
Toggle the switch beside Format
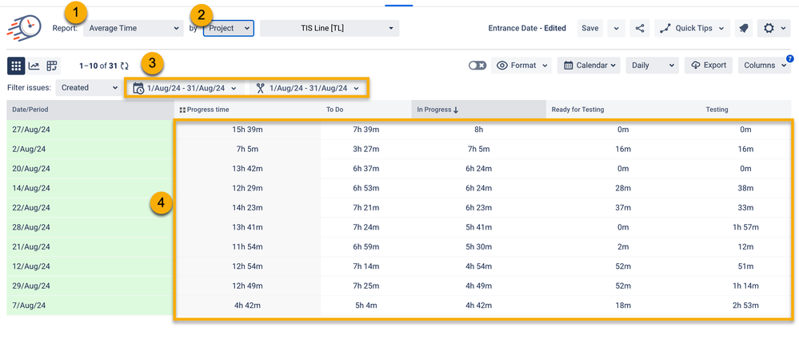coord(477,66)
